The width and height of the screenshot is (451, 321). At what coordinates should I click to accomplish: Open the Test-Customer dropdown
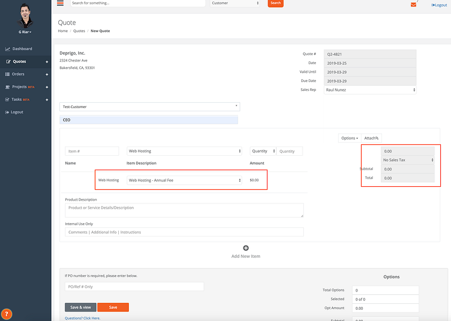150,106
